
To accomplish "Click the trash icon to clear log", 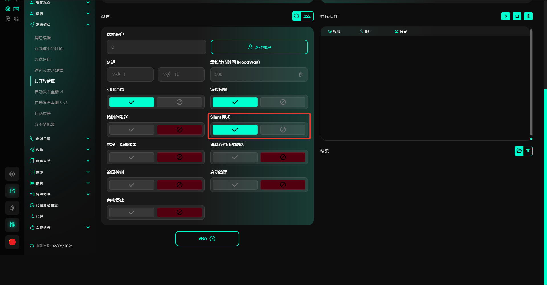I will click(x=528, y=16).
